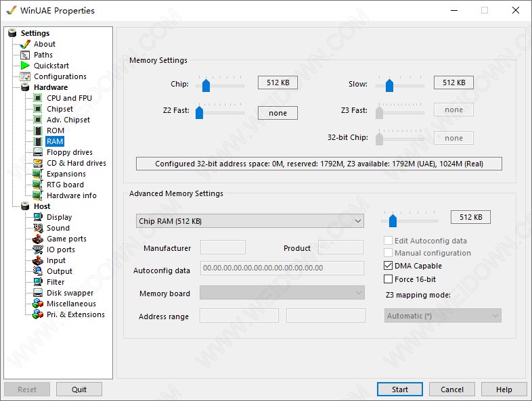Open the Miscellaneous settings page
Image resolution: width=532 pixels, height=401 pixels.
71,304
